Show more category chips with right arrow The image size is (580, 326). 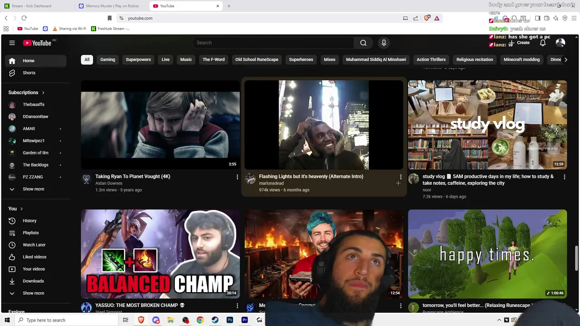pyautogui.click(x=565, y=59)
